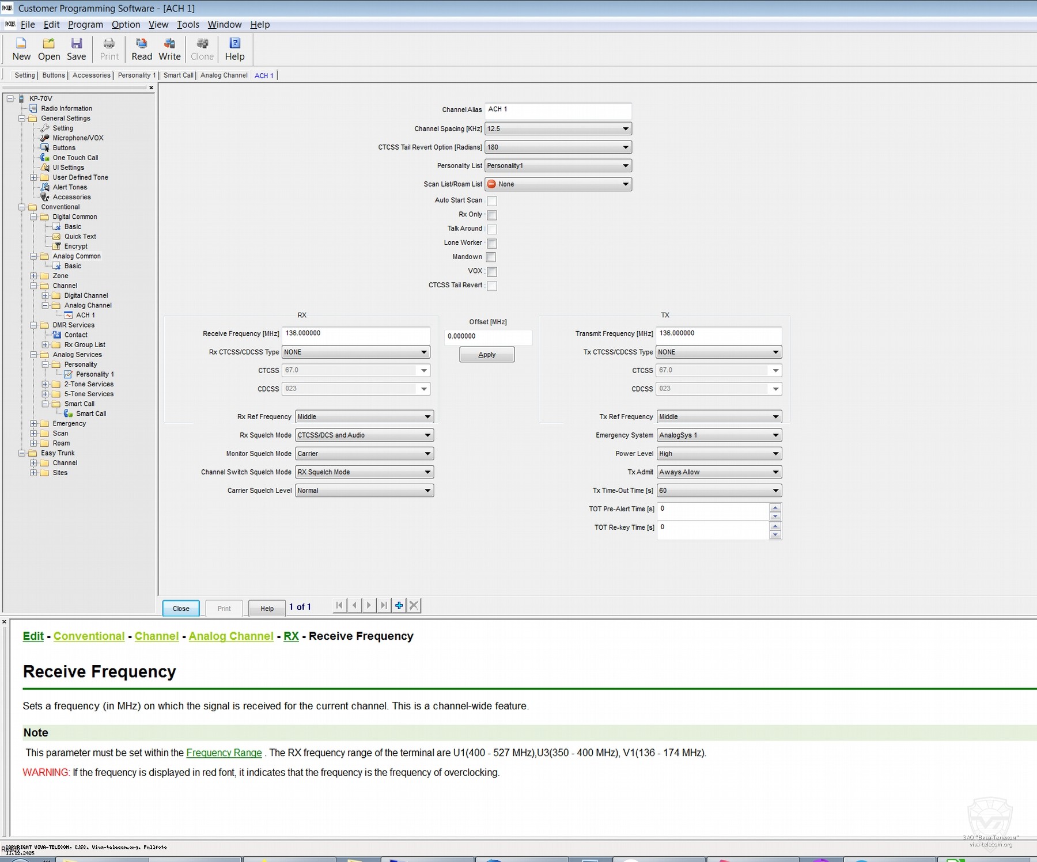1037x862 pixels.
Task: Switch to the Buttons tab
Action: pyautogui.click(x=54, y=75)
